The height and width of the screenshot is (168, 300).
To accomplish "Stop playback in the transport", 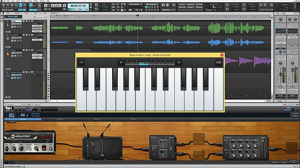I will tap(49, 6).
